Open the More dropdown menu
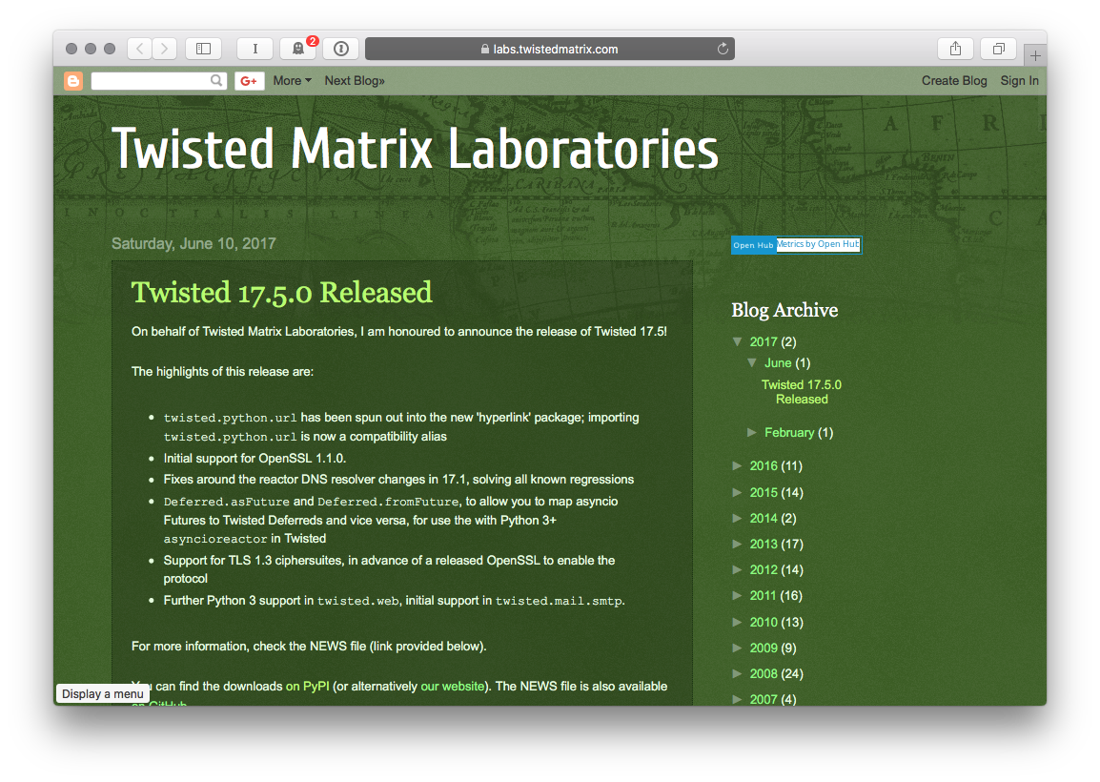Screen dimensions: 1100x782 click(x=292, y=81)
